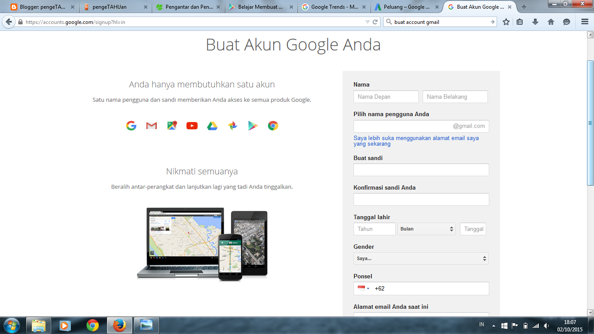Click the padlock icon in address bar
This screenshot has width=594, height=334.
(20, 22)
